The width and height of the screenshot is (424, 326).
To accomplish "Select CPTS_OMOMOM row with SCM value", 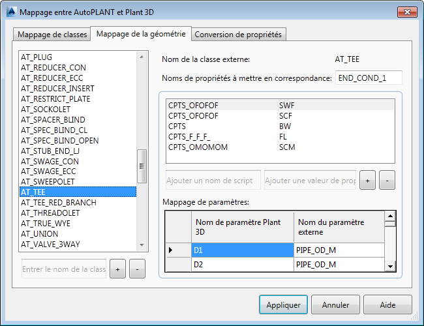I will click(280, 147).
